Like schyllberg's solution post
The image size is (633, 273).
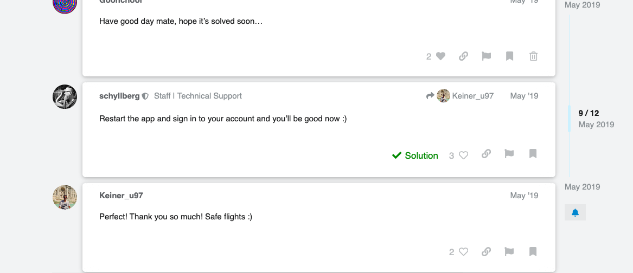(x=463, y=155)
